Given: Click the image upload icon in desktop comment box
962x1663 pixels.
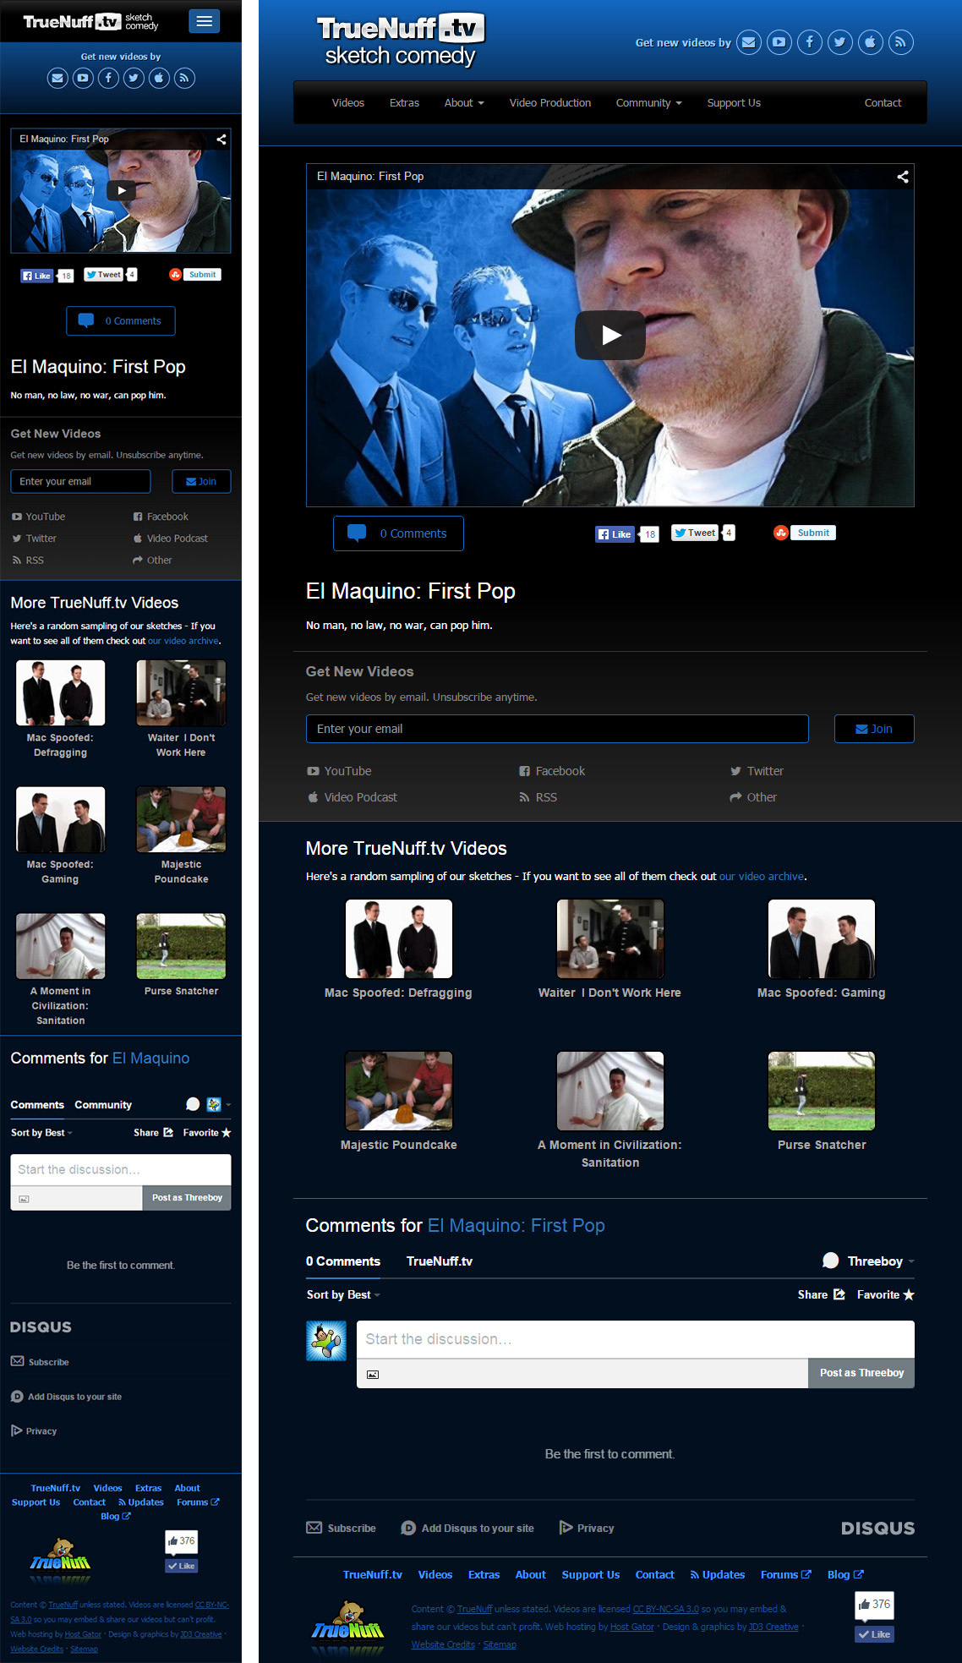Looking at the screenshot, I should click(x=373, y=1375).
